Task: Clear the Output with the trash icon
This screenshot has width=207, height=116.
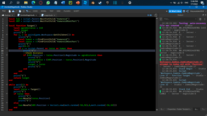Action: click(200, 19)
